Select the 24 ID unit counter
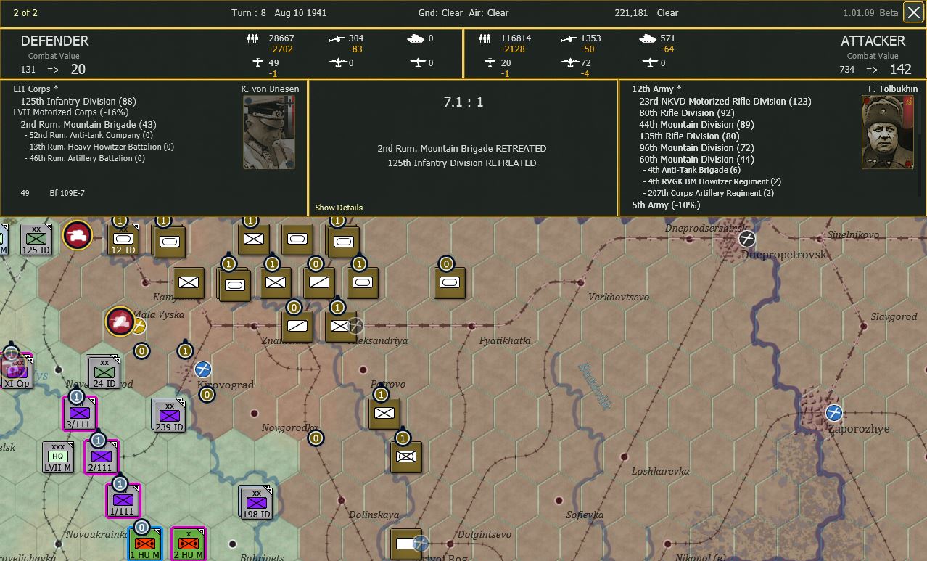This screenshot has height=561, width=927. tap(104, 372)
